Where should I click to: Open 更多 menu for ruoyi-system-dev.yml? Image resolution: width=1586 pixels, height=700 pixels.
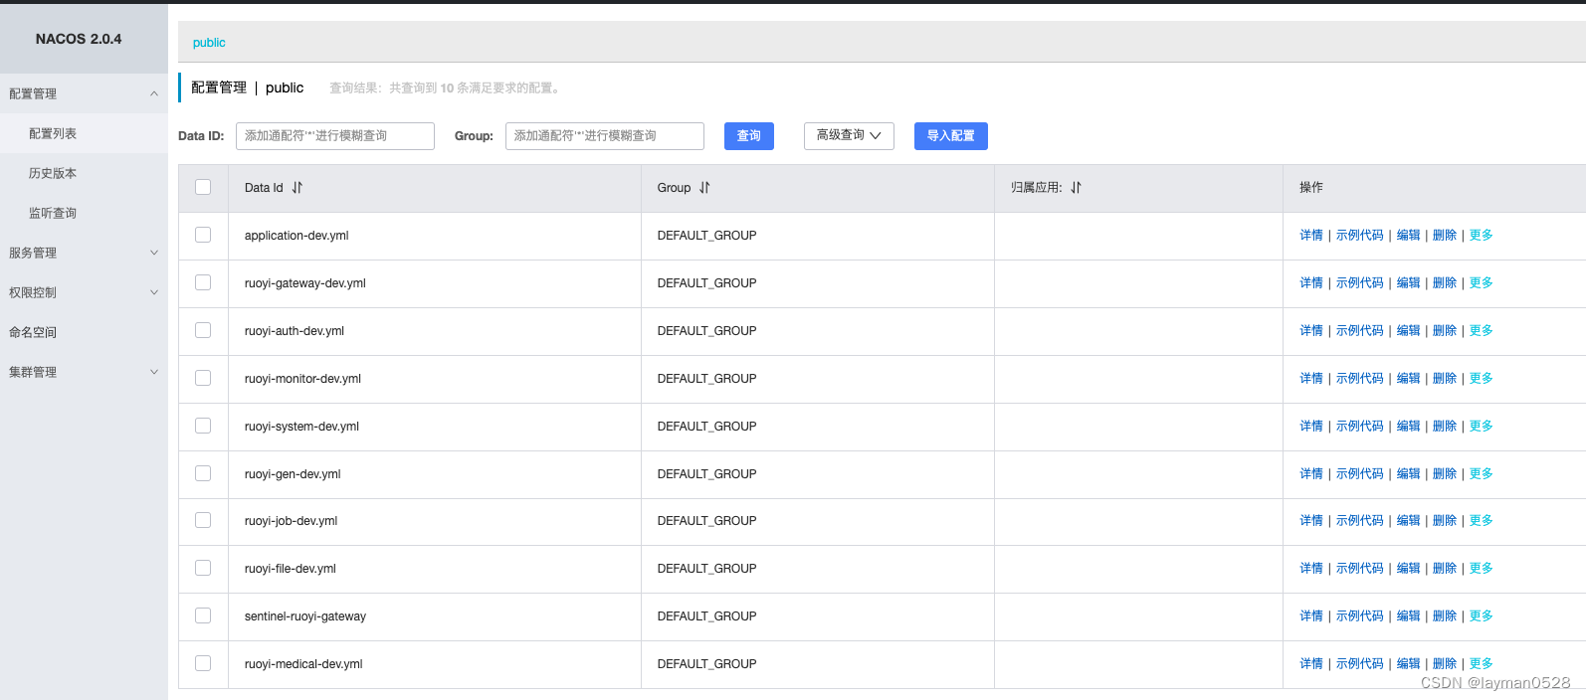click(x=1482, y=427)
